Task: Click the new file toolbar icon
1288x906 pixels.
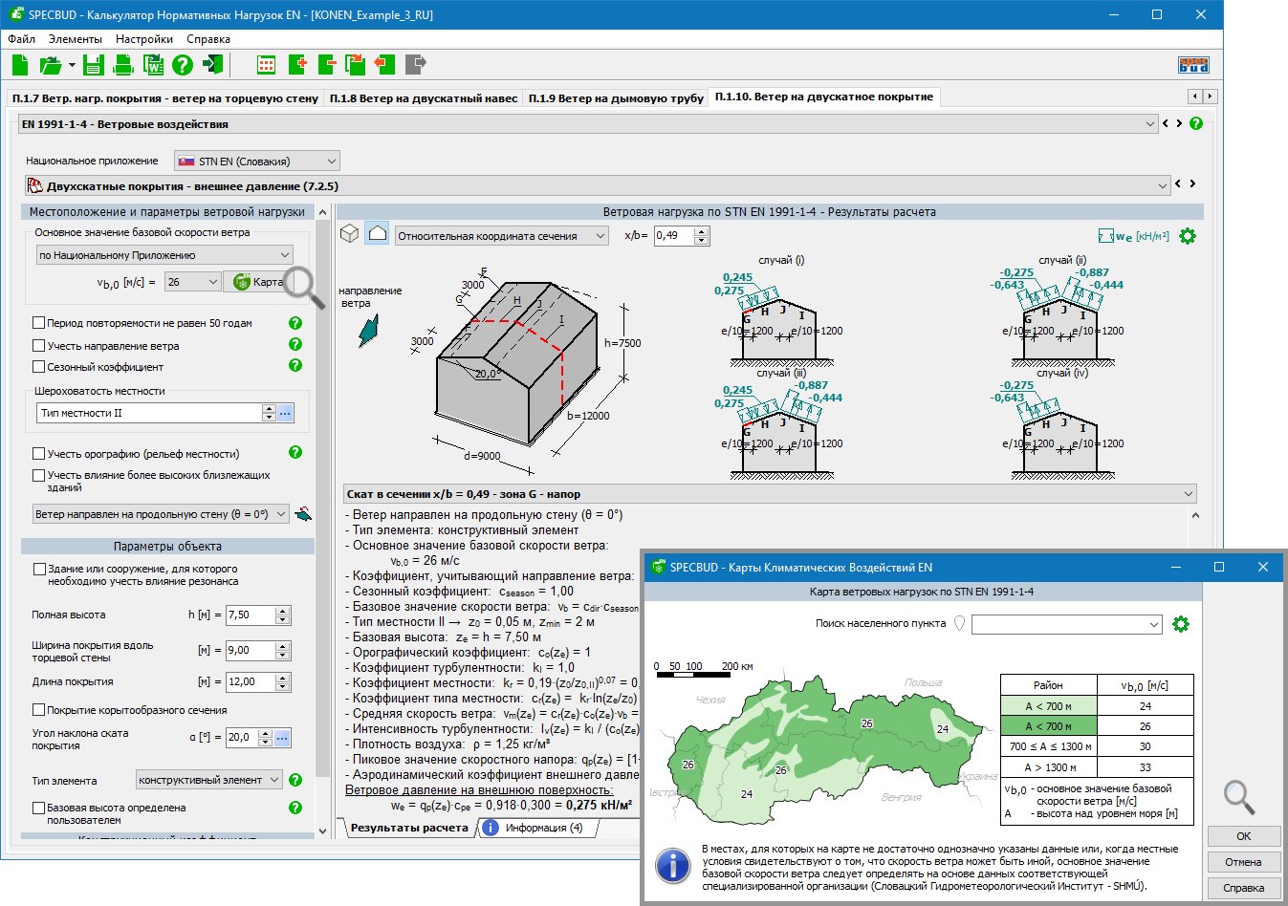Action: click(x=20, y=65)
